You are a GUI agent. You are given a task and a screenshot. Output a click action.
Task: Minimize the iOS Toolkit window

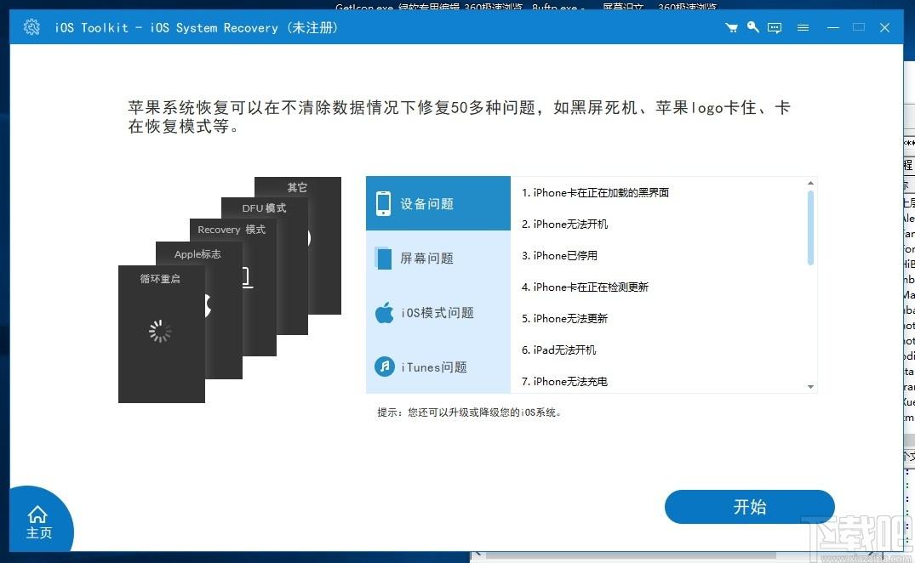833,27
